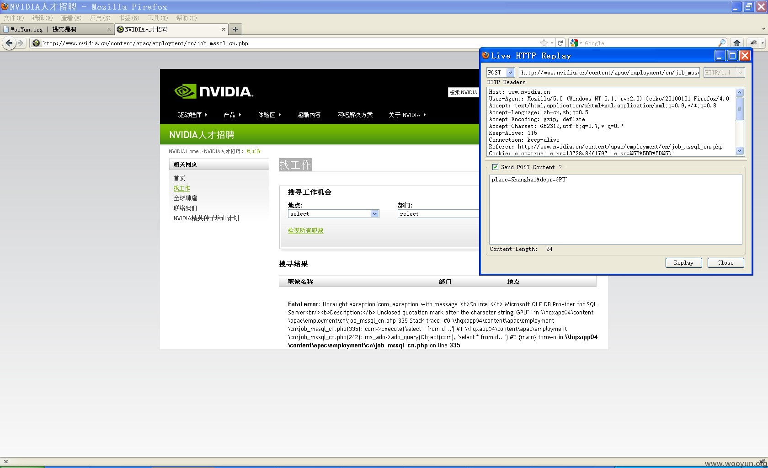Viewport: 768px width, 468px height.
Task: Click the bookmark star in the address bar
Action: pos(544,43)
